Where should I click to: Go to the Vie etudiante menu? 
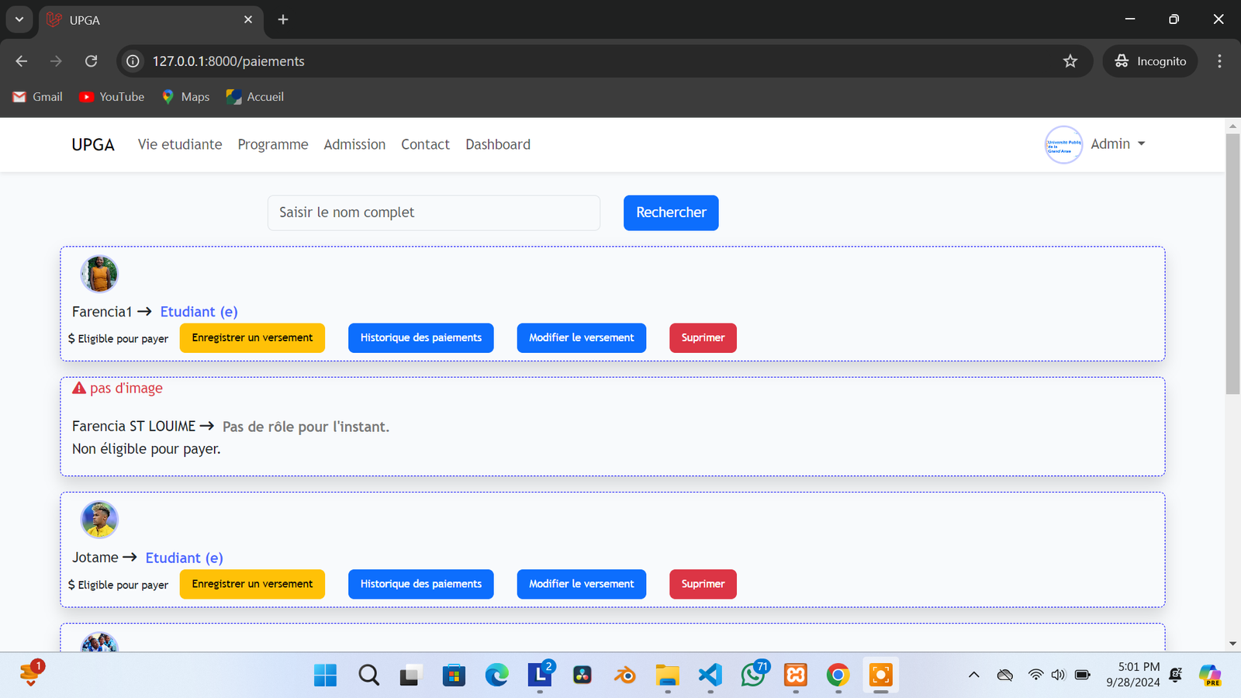coord(180,144)
